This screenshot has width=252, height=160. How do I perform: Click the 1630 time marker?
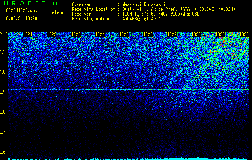(x=244, y=34)
